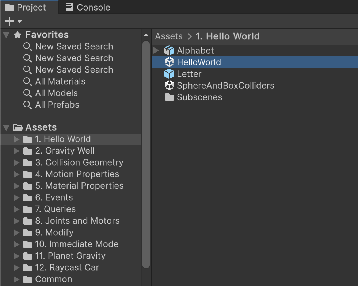Click the Subscenes folder icon
The height and width of the screenshot is (286, 358).
click(169, 97)
